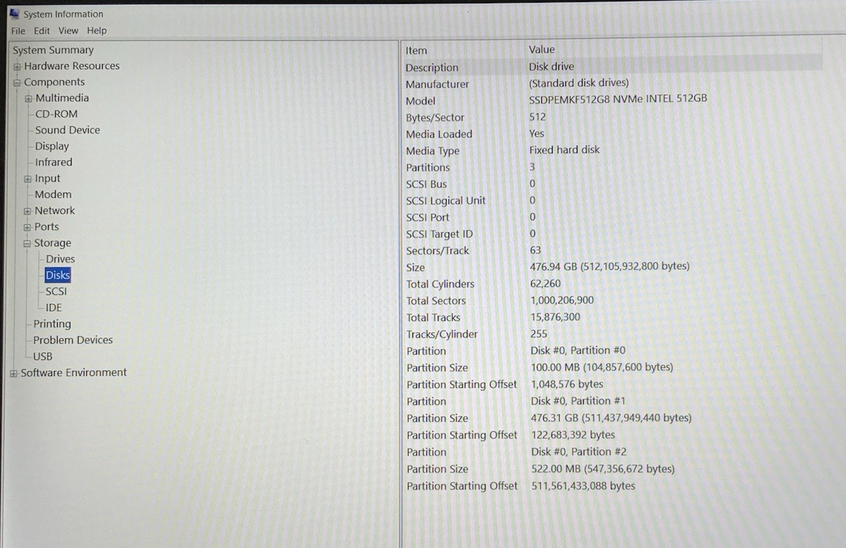The image size is (846, 548).
Task: Expand the Input node
Action: point(27,180)
